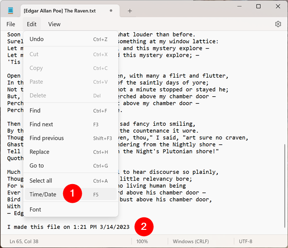288x248 pixels.
Task: Click the text 'something at my window lattice:'
Action: tap(168, 41)
